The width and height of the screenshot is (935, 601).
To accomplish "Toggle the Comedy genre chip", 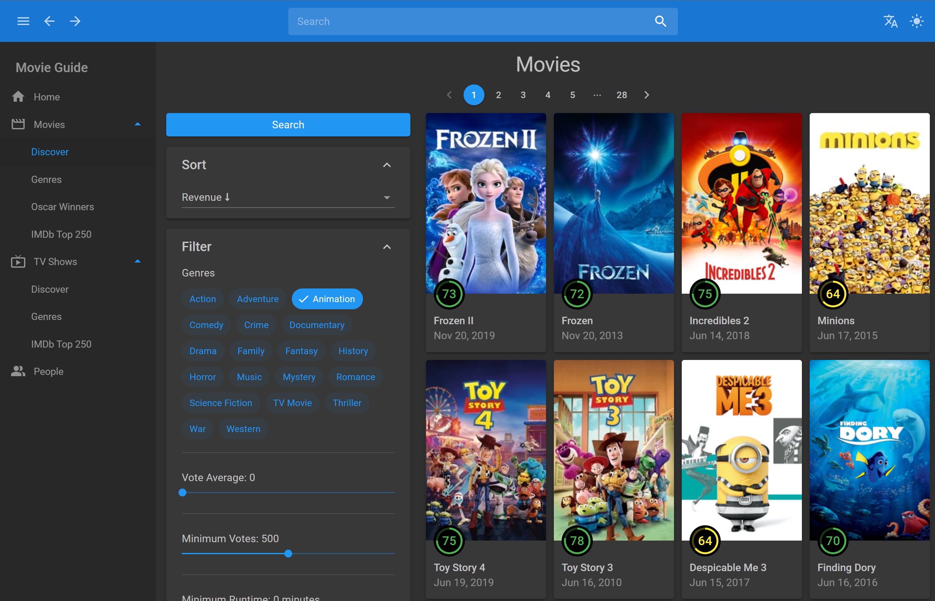I will pos(206,325).
